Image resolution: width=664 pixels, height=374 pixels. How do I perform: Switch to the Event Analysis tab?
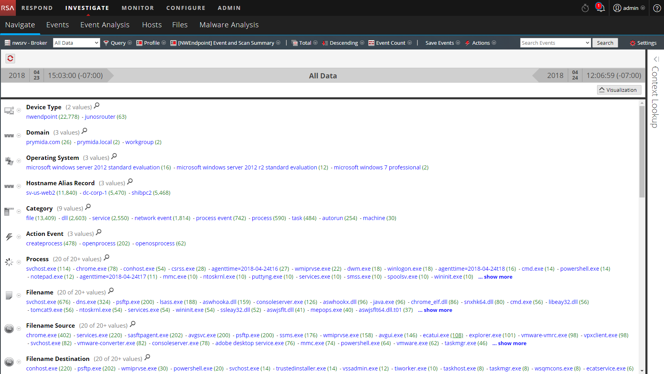[x=105, y=25]
